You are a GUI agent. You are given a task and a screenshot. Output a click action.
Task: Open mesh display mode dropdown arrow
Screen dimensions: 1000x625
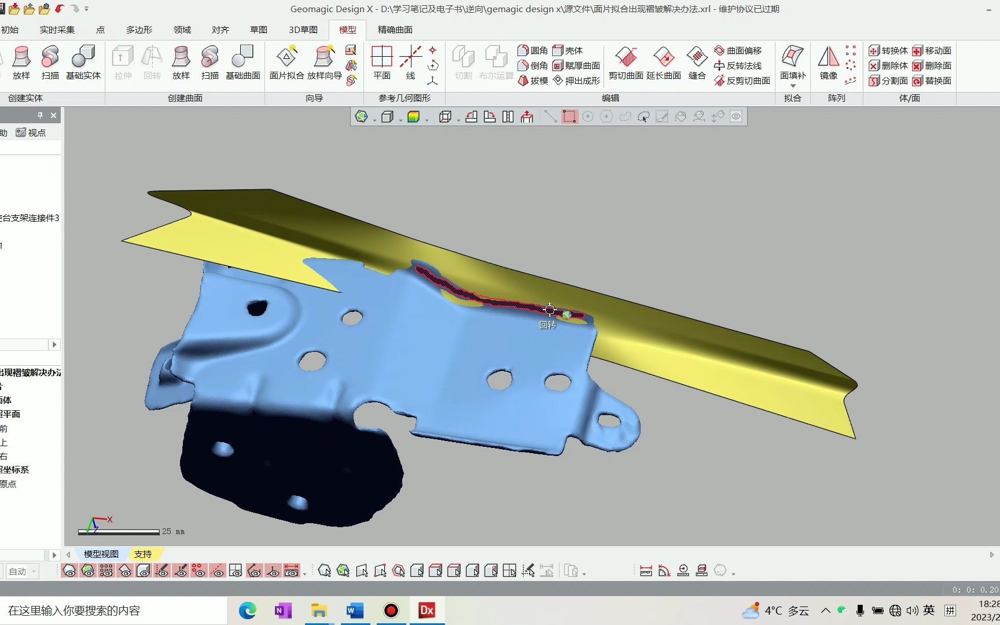point(374,120)
